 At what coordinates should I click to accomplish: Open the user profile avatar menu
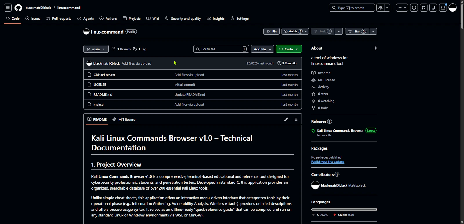(x=453, y=8)
